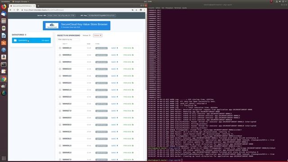This screenshot has height=162, width=288.
Task: Switch to the Terminal dock icon
Action: [x=4, y=64]
